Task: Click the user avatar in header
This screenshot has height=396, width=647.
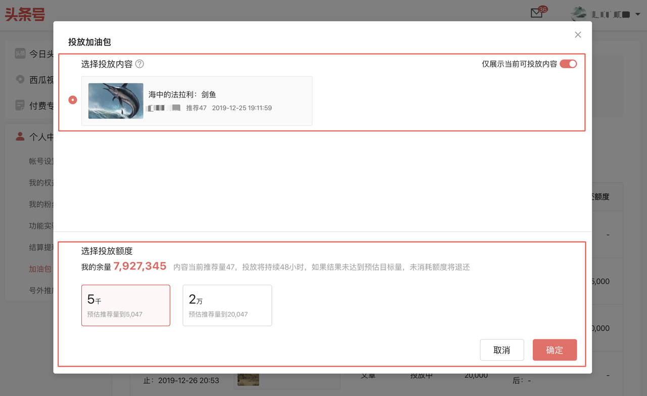Action: [579, 14]
